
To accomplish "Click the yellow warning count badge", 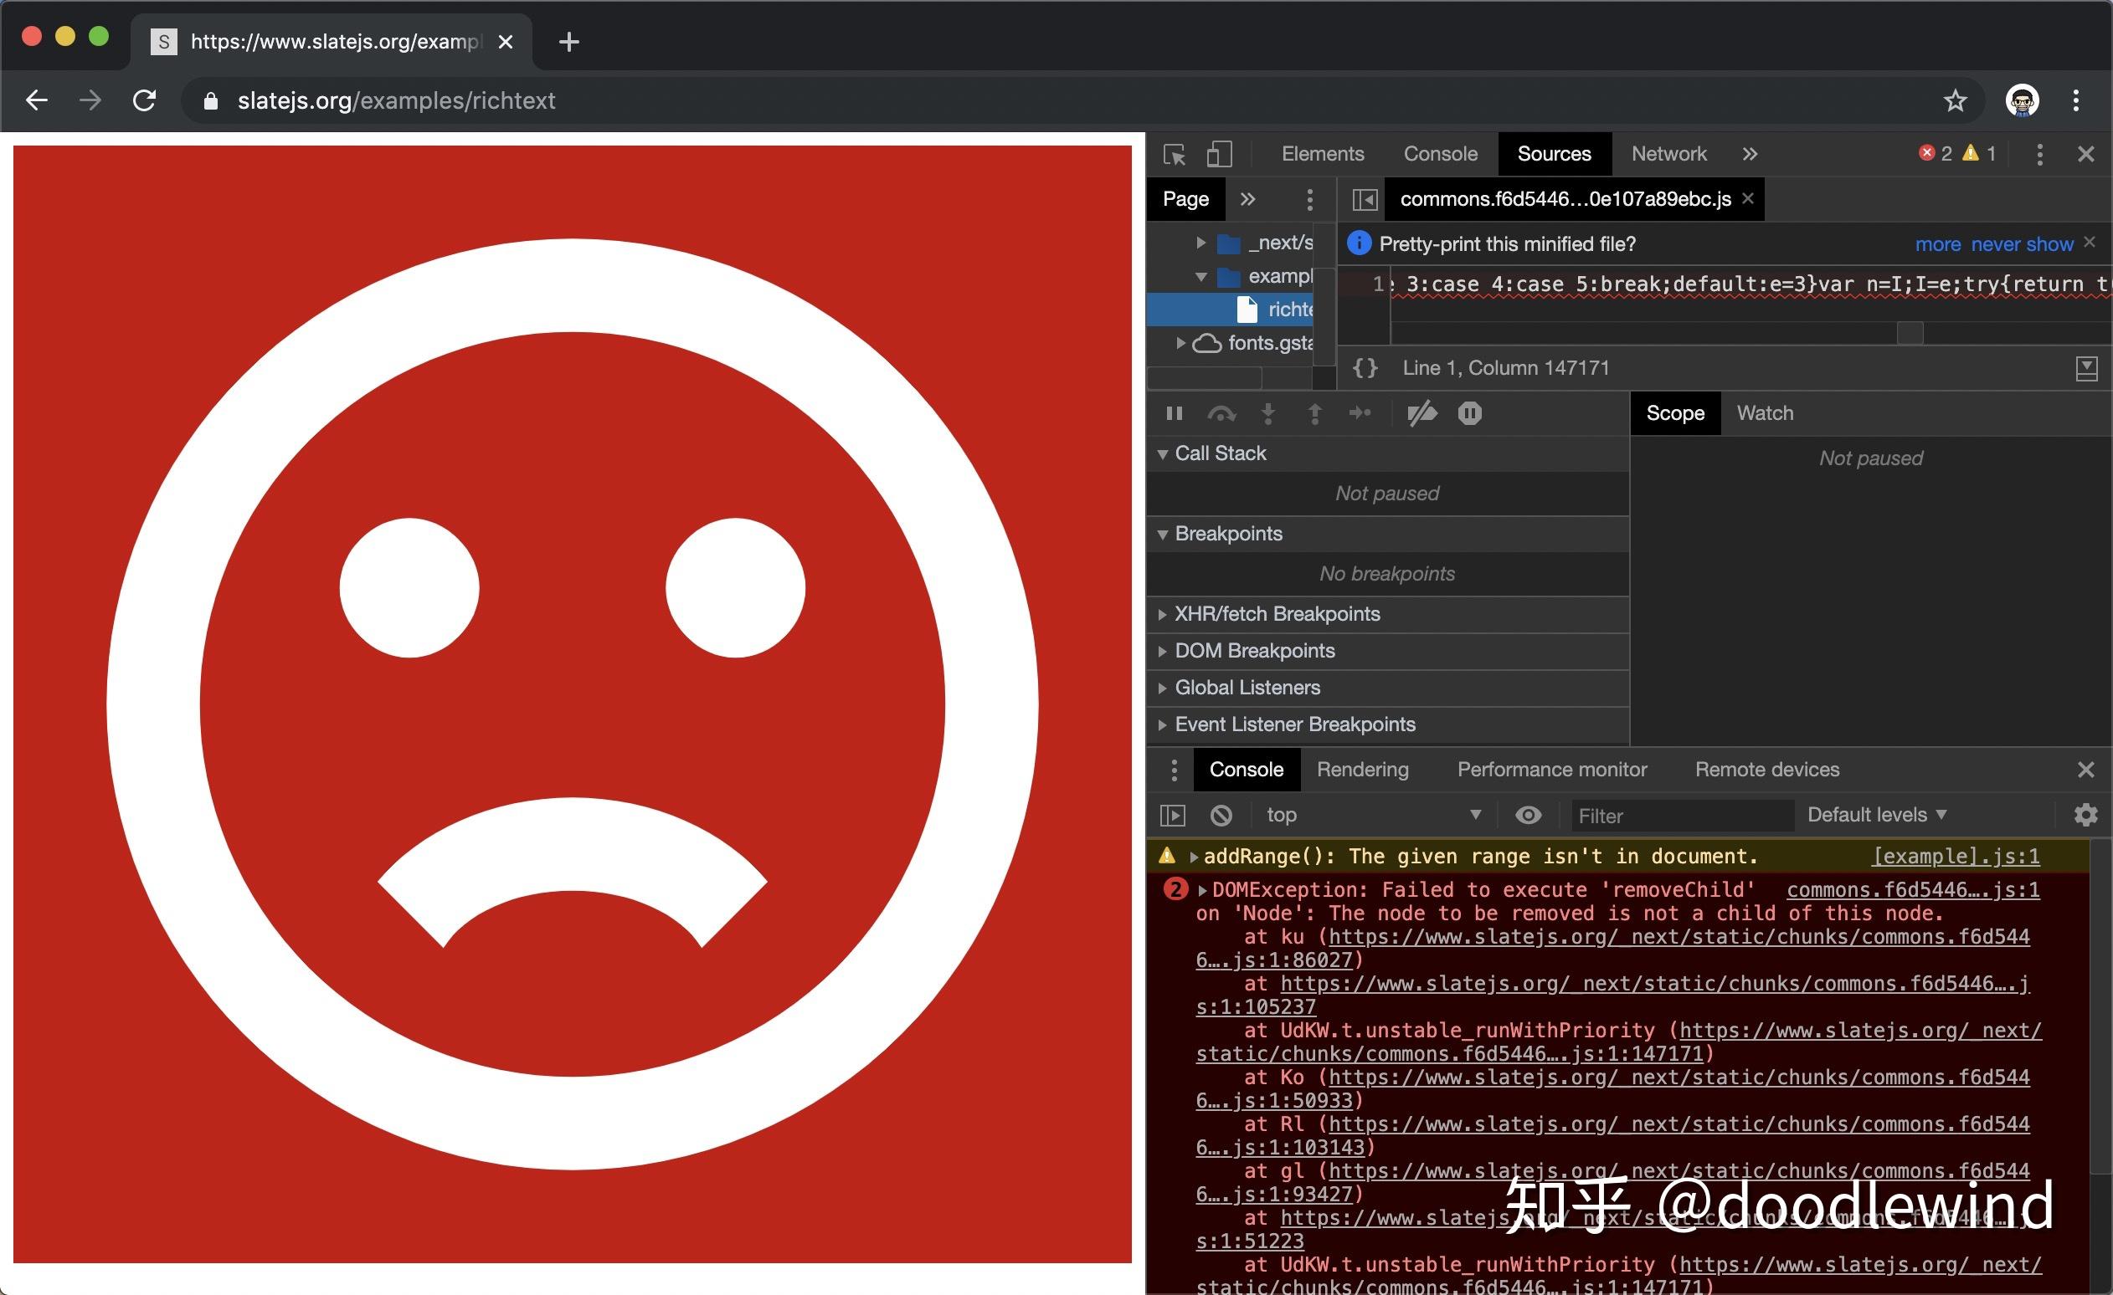I will click(x=1979, y=153).
